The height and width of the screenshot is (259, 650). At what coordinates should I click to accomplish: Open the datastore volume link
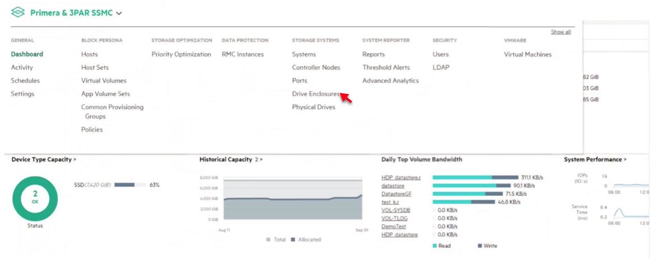pos(393,186)
